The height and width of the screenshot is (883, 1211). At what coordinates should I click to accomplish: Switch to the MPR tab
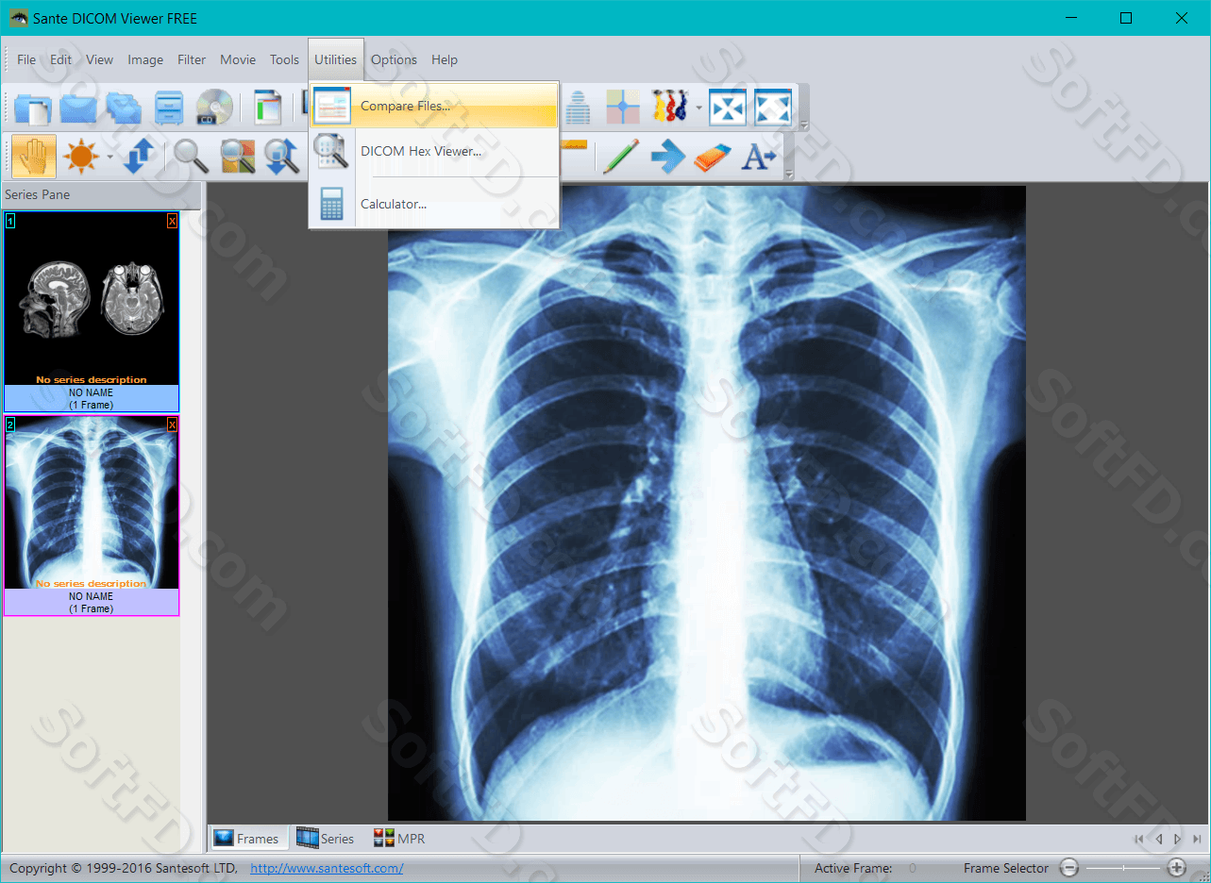click(x=399, y=838)
